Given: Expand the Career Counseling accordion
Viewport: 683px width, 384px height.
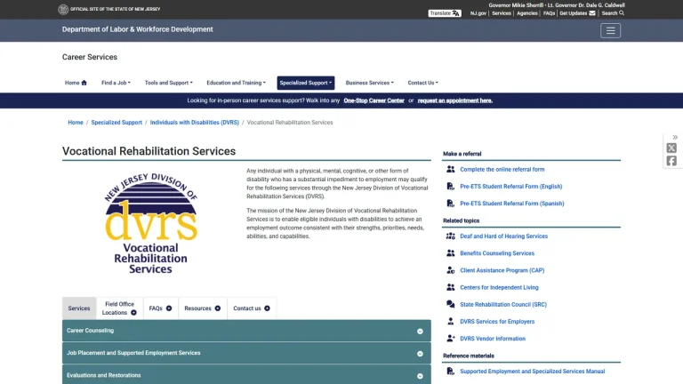Looking at the screenshot, I should pos(246,331).
